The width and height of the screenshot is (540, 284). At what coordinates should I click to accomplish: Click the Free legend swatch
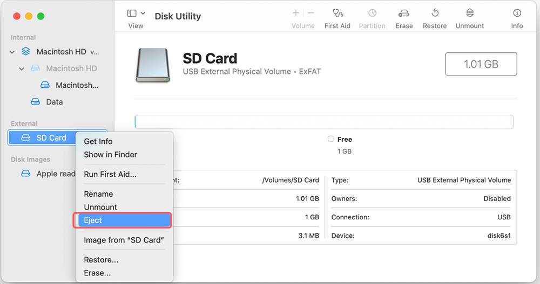(x=330, y=139)
